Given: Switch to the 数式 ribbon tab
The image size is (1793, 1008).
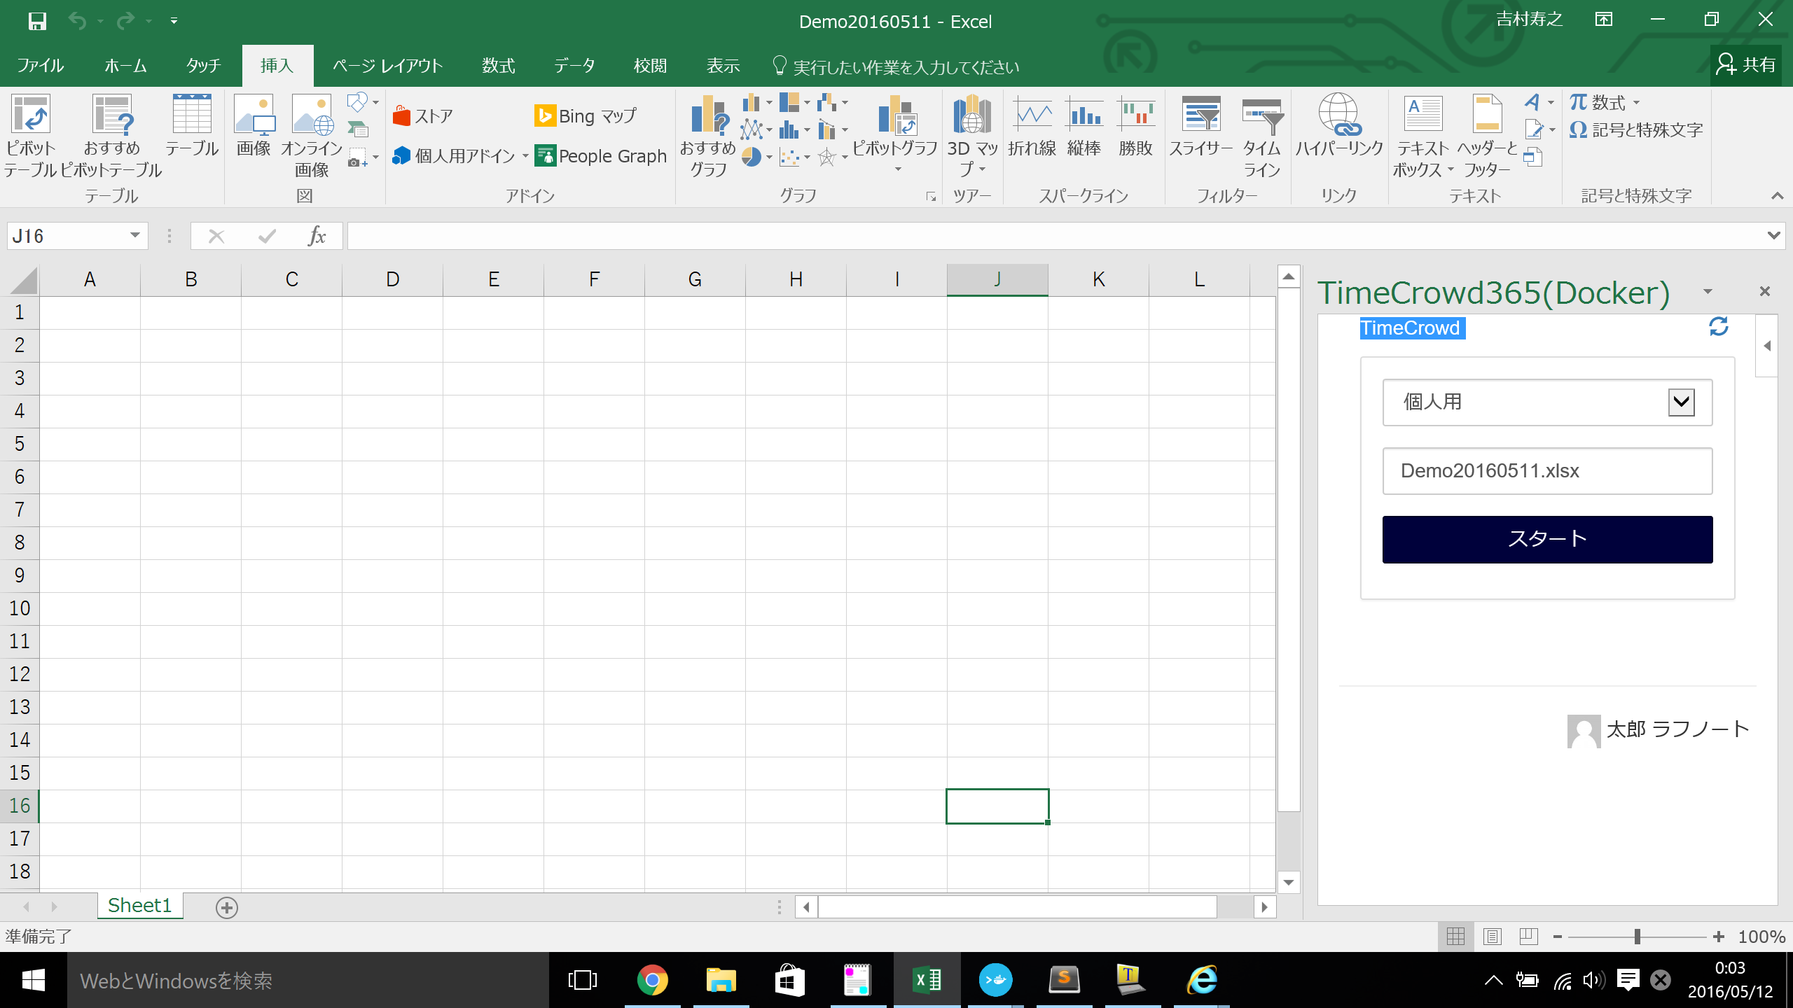Looking at the screenshot, I should (x=499, y=66).
